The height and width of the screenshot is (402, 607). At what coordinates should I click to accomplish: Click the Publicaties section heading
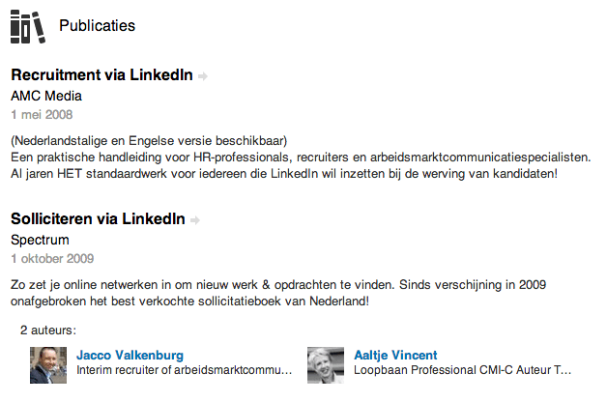coord(97,25)
